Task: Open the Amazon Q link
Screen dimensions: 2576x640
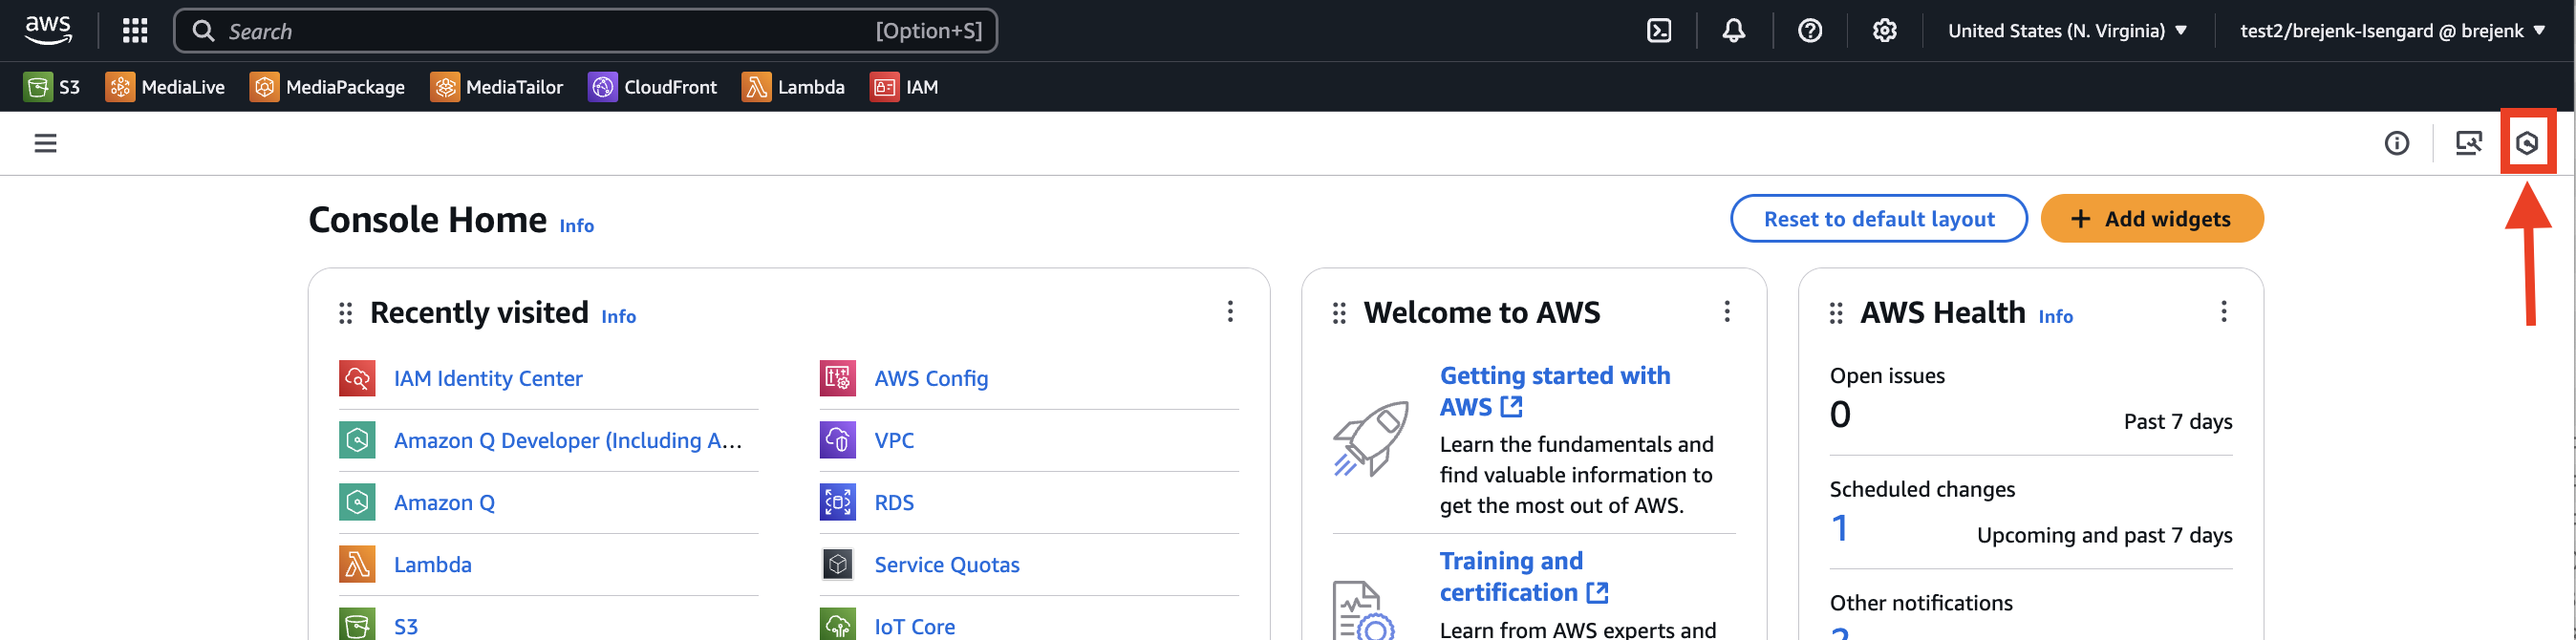Action: pyautogui.click(x=444, y=502)
